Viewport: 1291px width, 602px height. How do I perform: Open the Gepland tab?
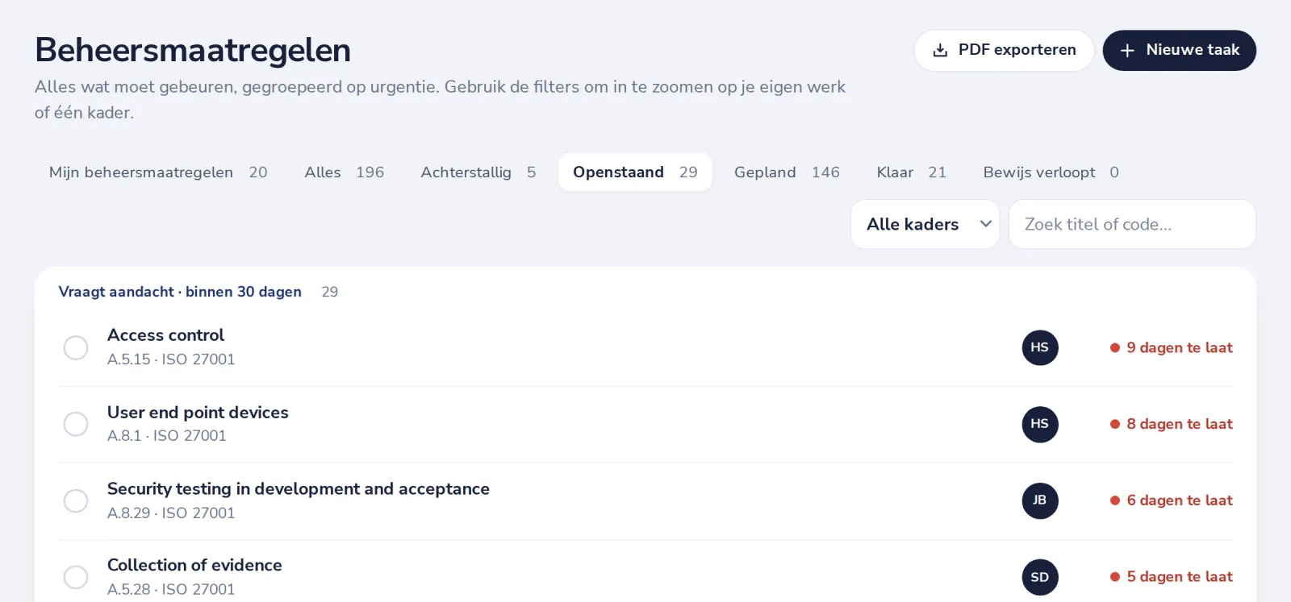[x=787, y=172]
